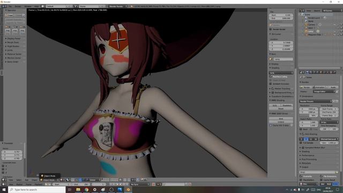343x193 pixels.
Task: Open Chrome from the taskbar
Action: coord(86,189)
